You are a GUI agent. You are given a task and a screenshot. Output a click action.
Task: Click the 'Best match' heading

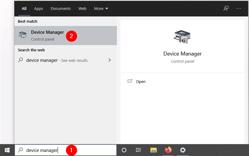[28, 21]
